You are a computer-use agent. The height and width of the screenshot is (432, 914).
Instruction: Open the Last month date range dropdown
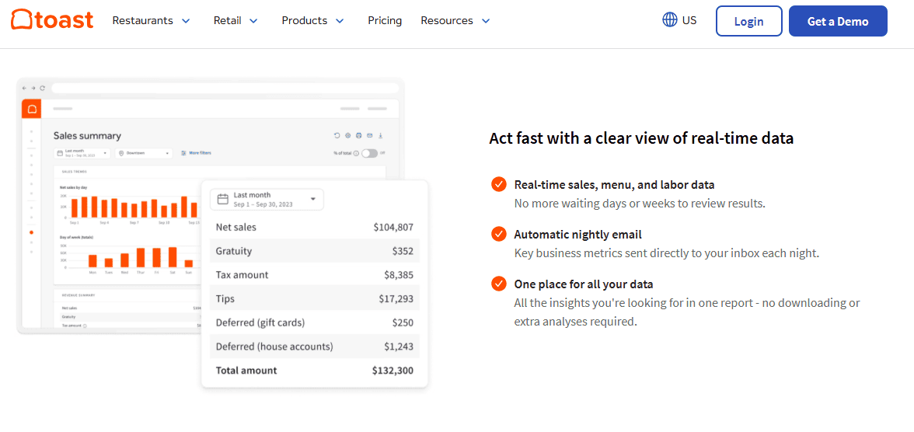click(x=267, y=199)
